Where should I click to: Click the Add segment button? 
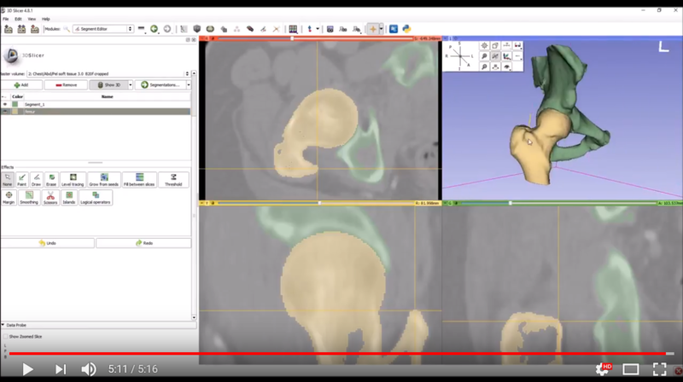click(x=21, y=85)
